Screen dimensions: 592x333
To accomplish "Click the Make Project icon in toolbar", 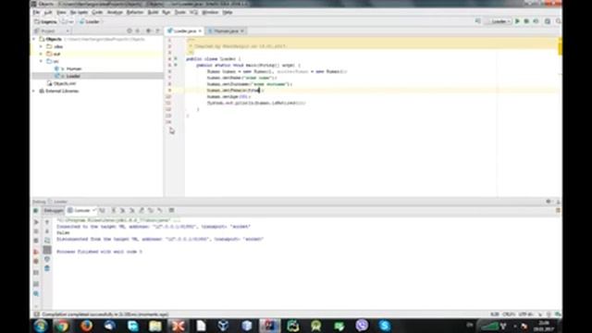I will click(478, 21).
